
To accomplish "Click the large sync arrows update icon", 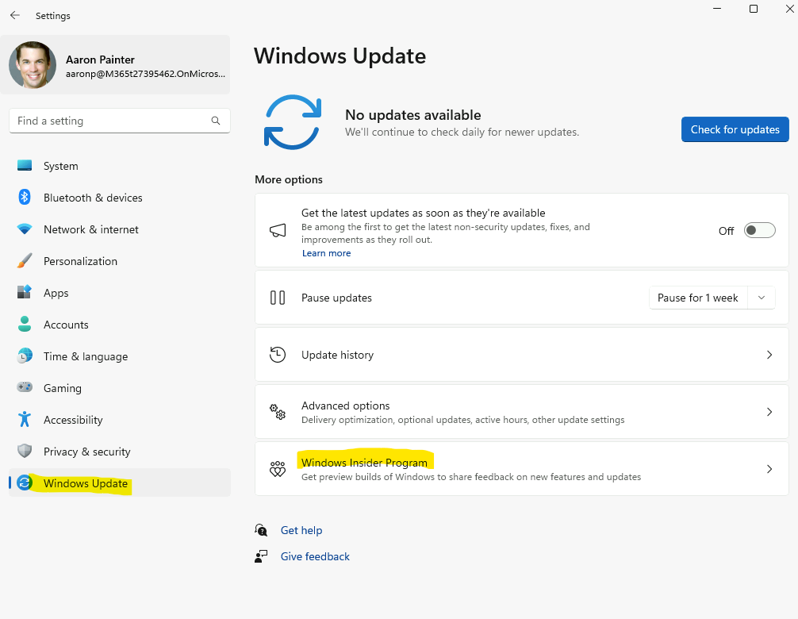I will tap(293, 122).
